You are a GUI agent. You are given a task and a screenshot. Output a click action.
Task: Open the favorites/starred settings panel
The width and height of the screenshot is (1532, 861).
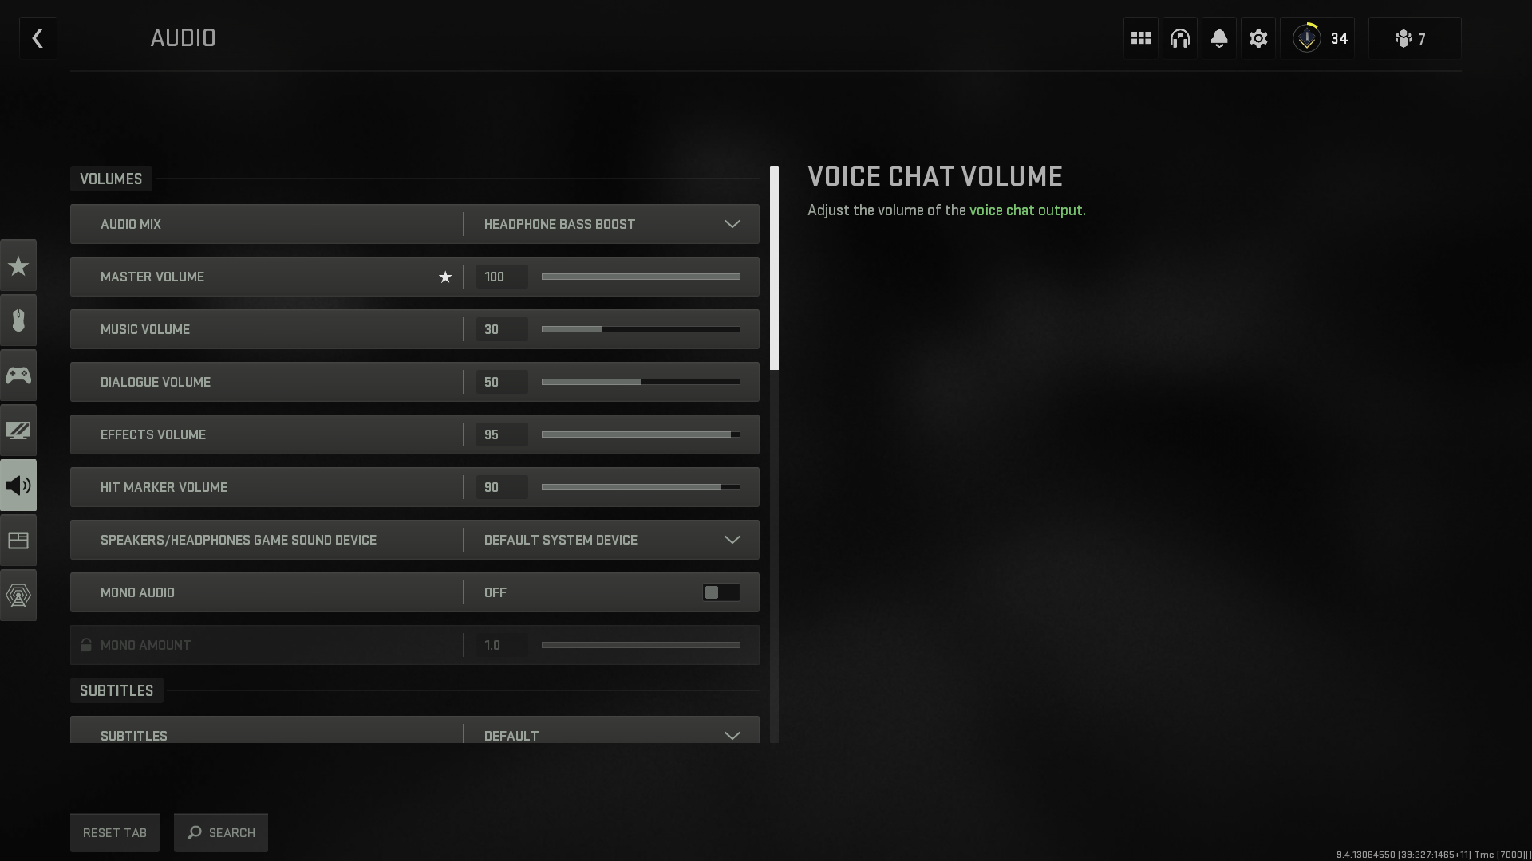point(18,265)
